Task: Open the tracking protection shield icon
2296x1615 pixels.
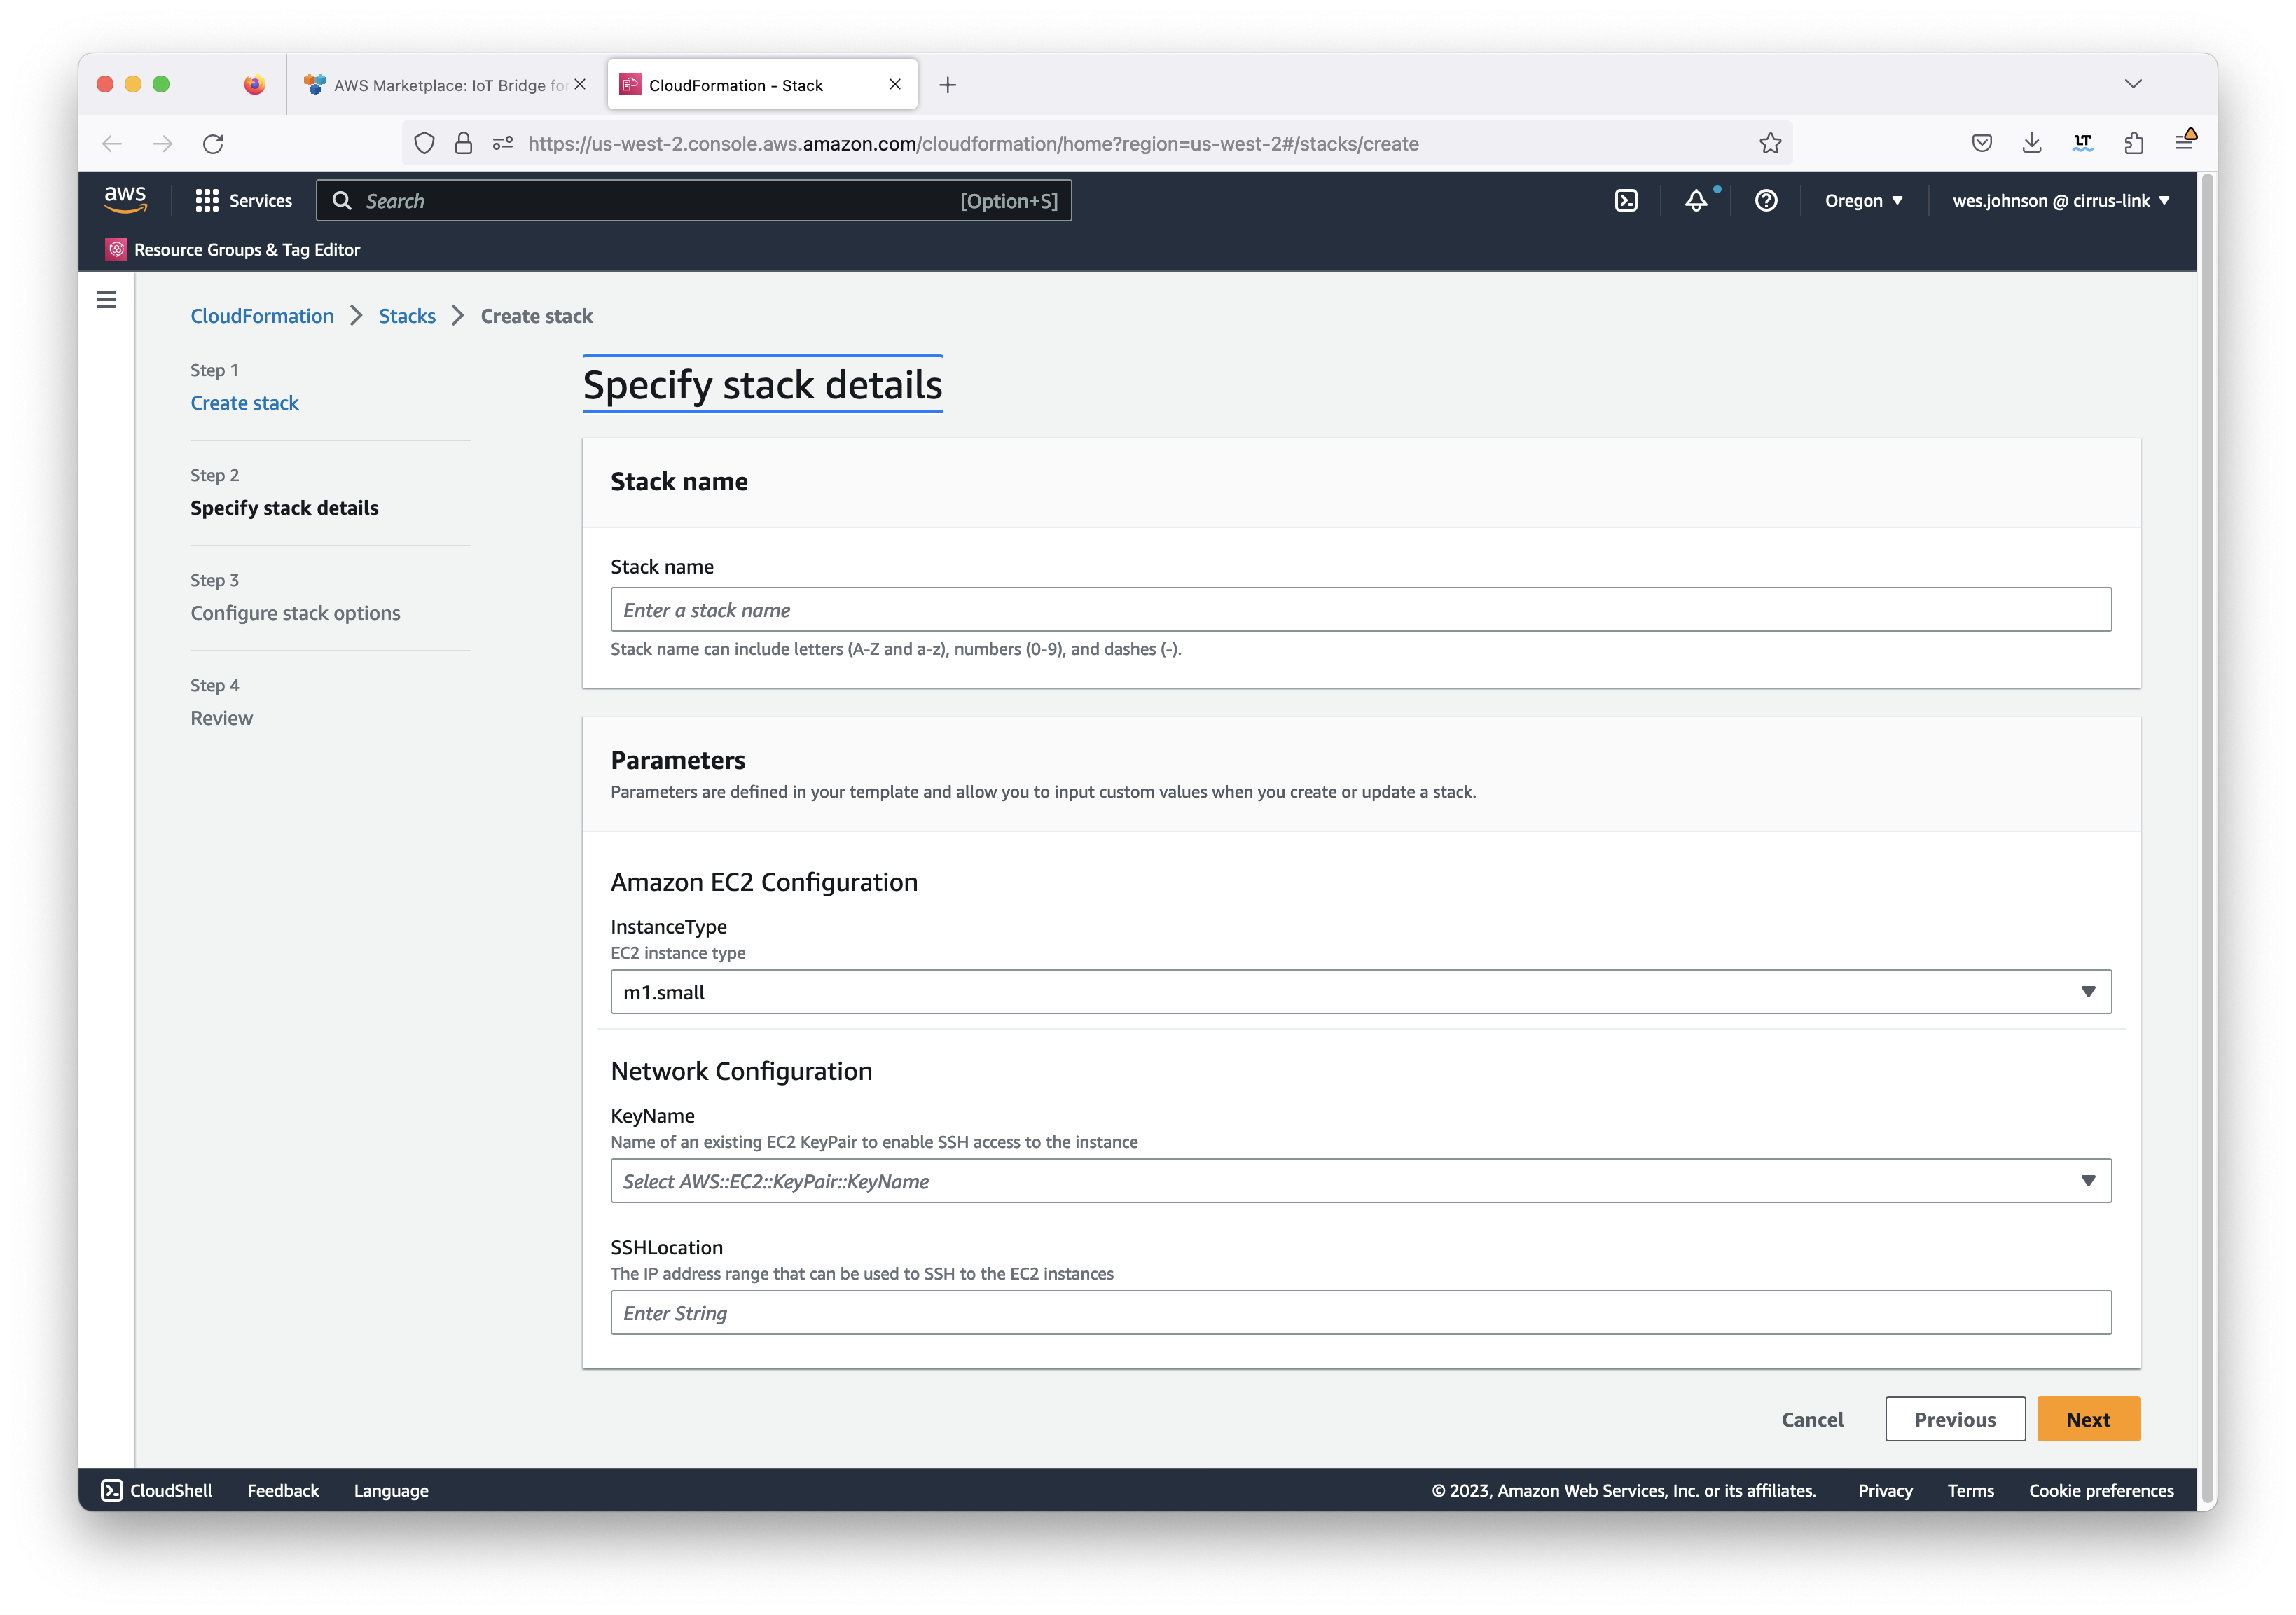Action: pos(424,144)
